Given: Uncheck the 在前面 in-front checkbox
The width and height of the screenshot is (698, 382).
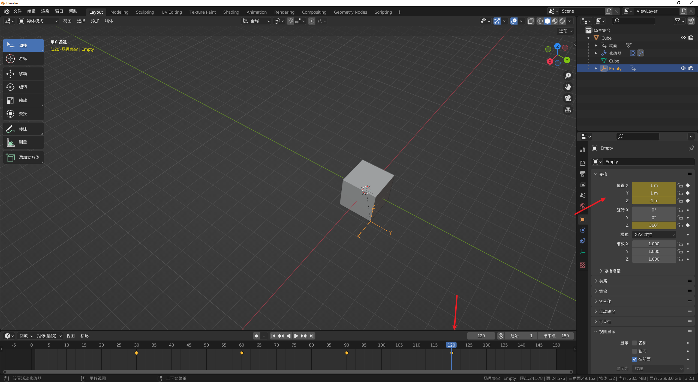Looking at the screenshot, I should coord(634,359).
